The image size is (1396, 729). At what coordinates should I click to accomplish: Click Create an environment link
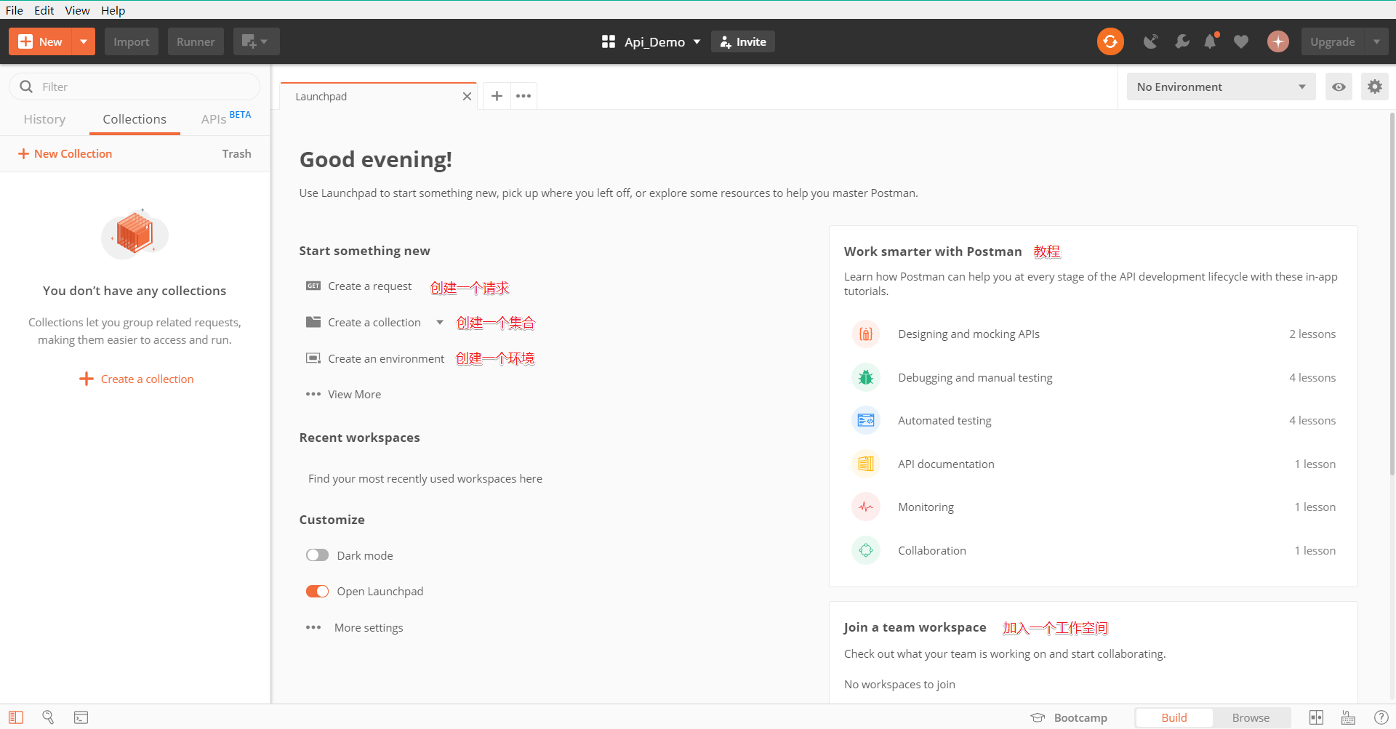tap(386, 358)
